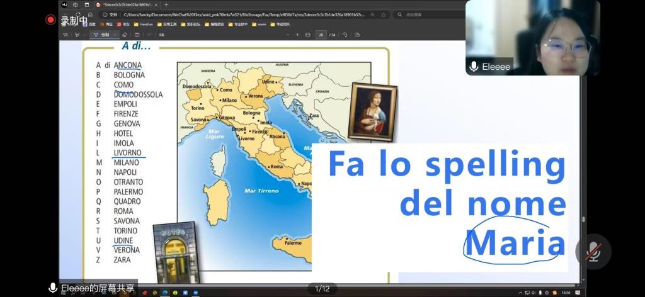Viewport: 645px width, 297px height.
Task: Click the fit to page icon
Action: click(x=307, y=35)
